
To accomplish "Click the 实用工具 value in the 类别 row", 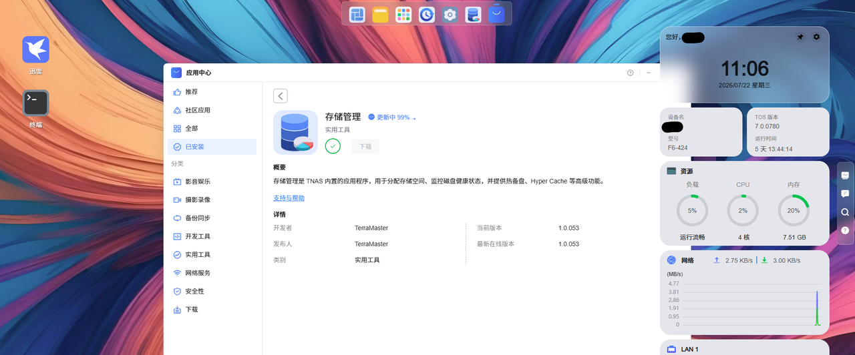I will coord(367,260).
